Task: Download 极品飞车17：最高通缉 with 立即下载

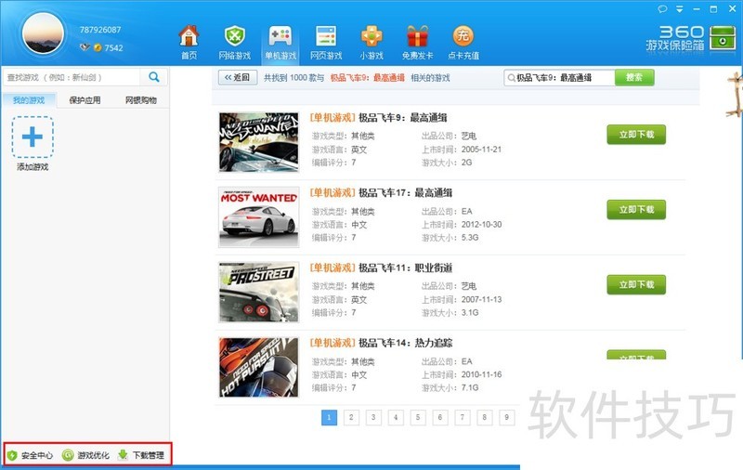Action: 636,209
